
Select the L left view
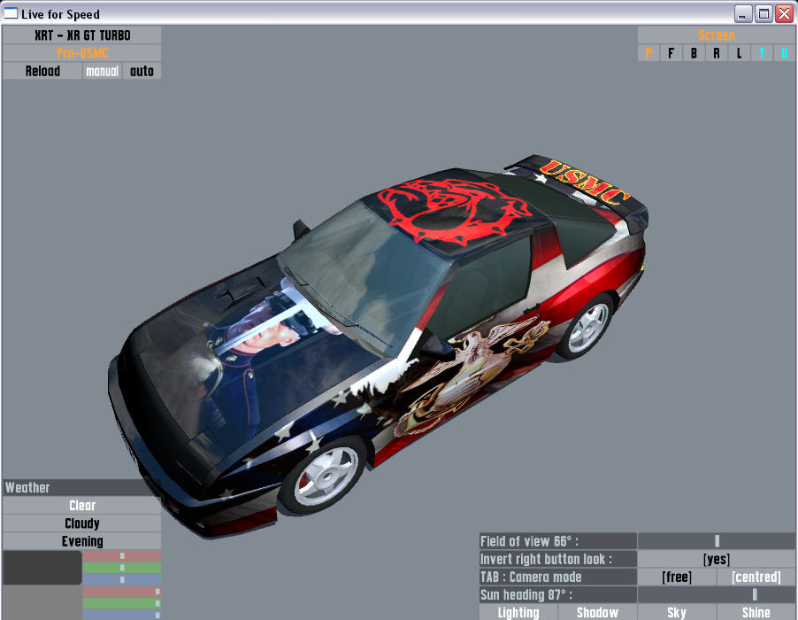point(739,53)
